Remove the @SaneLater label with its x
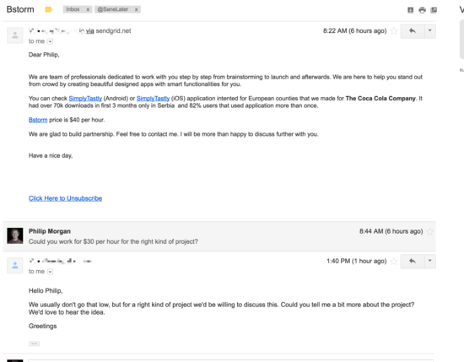Screen dimensions: 464x362 click(136, 9)
